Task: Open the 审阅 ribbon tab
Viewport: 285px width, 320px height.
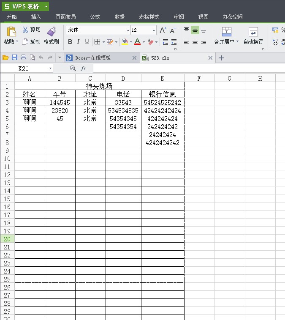Action: click(x=179, y=17)
